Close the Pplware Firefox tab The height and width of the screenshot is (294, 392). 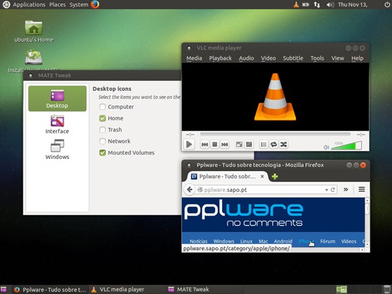[262, 176]
